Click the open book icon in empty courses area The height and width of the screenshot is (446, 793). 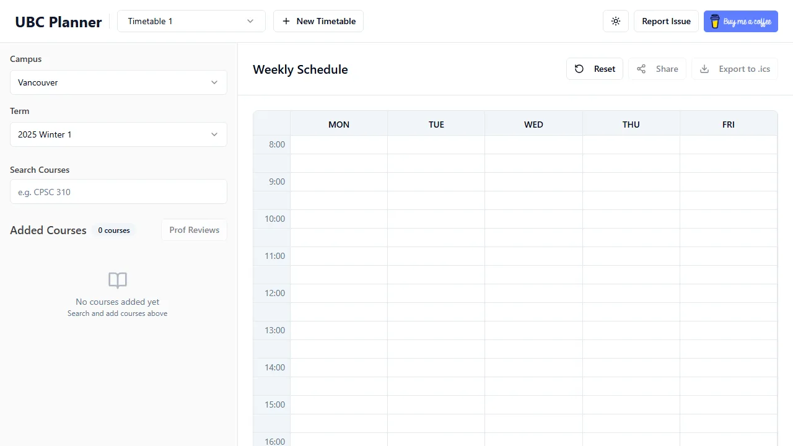point(117,280)
